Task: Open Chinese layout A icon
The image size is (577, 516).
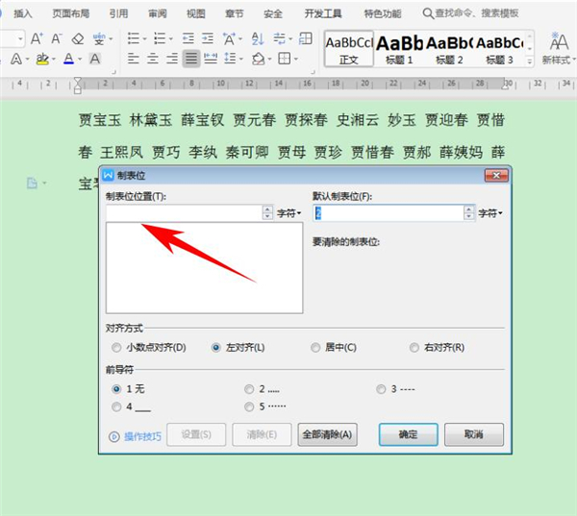Action: (x=229, y=38)
